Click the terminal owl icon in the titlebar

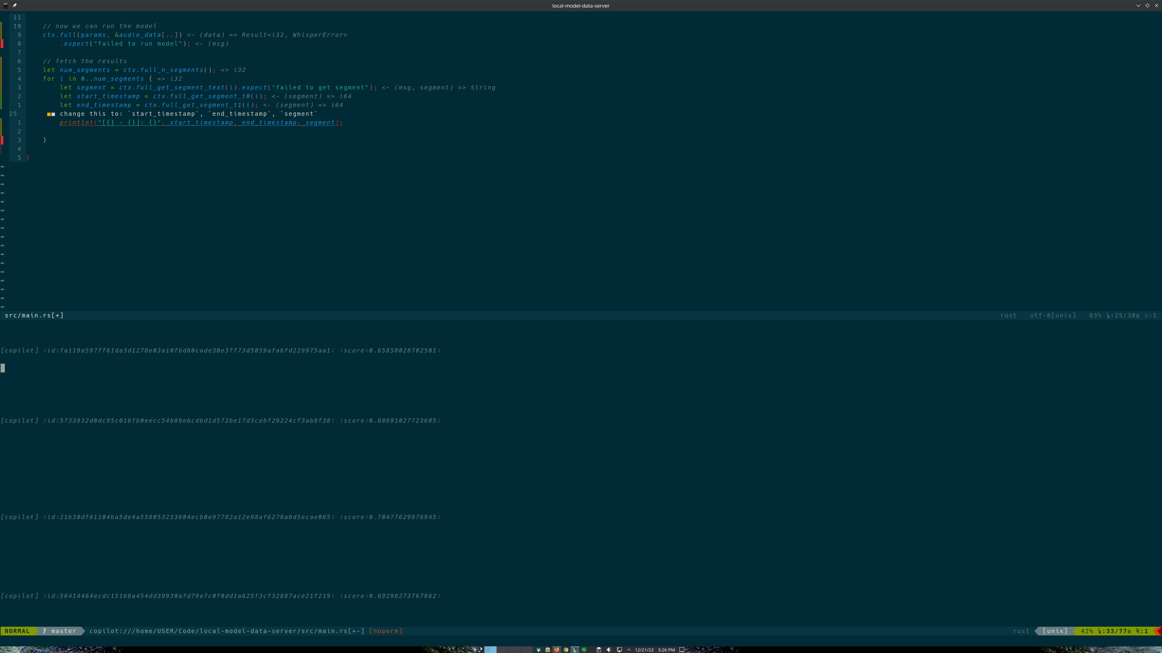coord(5,5)
